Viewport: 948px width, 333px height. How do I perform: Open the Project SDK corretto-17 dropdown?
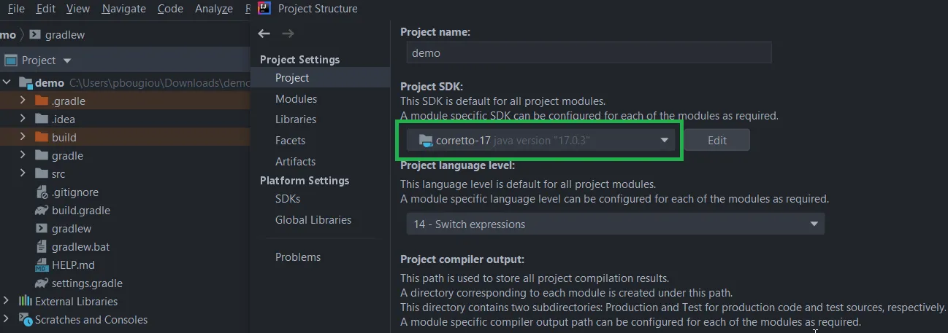click(x=540, y=141)
